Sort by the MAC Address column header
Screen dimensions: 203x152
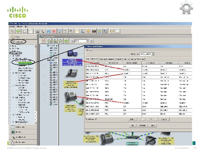pos(95,63)
